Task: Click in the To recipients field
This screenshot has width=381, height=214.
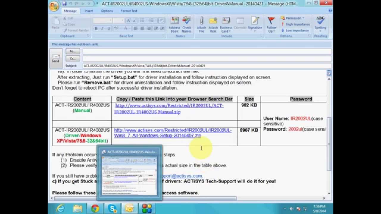Action: (207, 51)
